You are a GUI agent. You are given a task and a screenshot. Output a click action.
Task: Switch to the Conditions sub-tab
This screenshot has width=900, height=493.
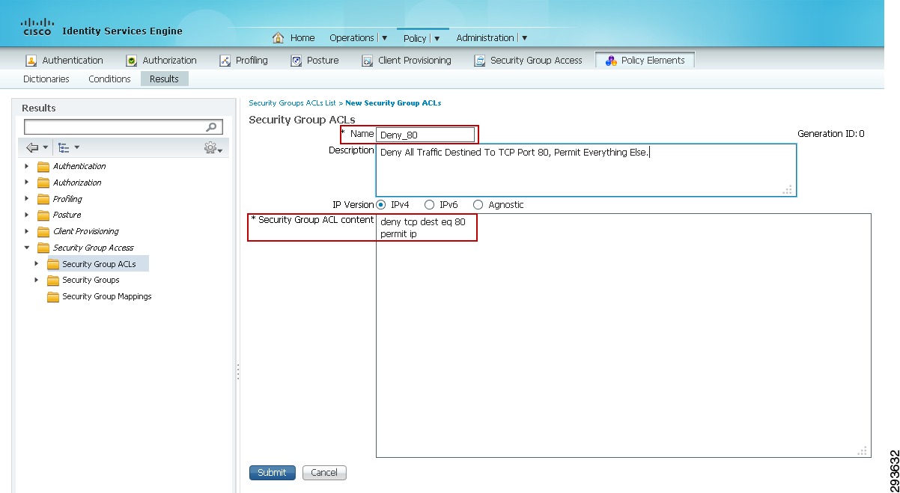tap(109, 79)
